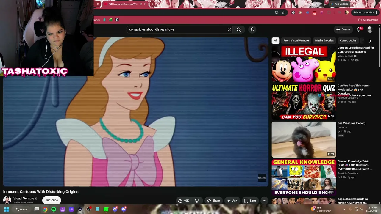Open the green Kick app on taskbar
Screen dimensions: 381x214
click(x=106, y=209)
